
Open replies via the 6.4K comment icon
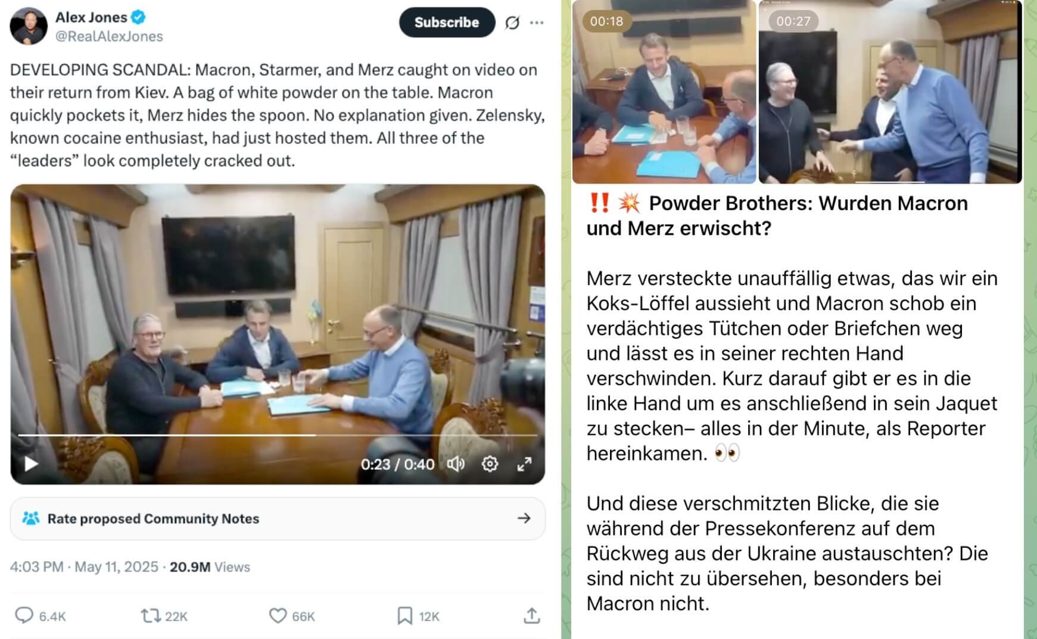pyautogui.click(x=24, y=616)
